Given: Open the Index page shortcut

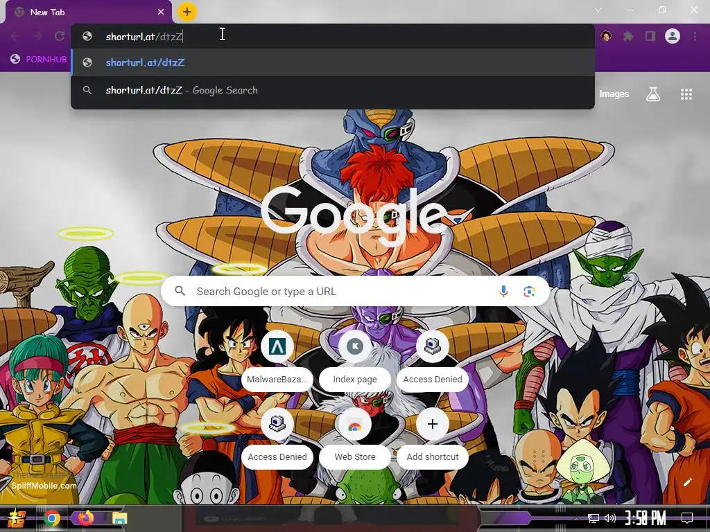Looking at the screenshot, I should pos(355,360).
